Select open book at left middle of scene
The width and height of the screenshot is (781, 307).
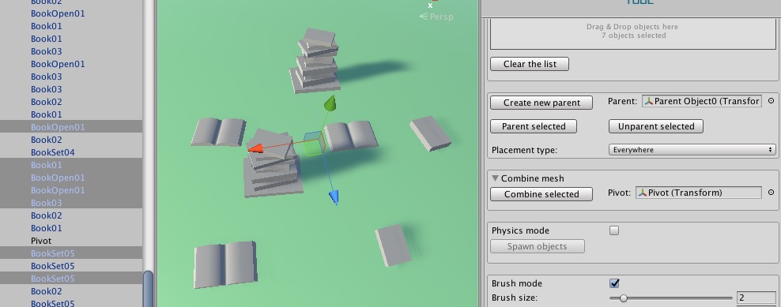click(x=218, y=132)
